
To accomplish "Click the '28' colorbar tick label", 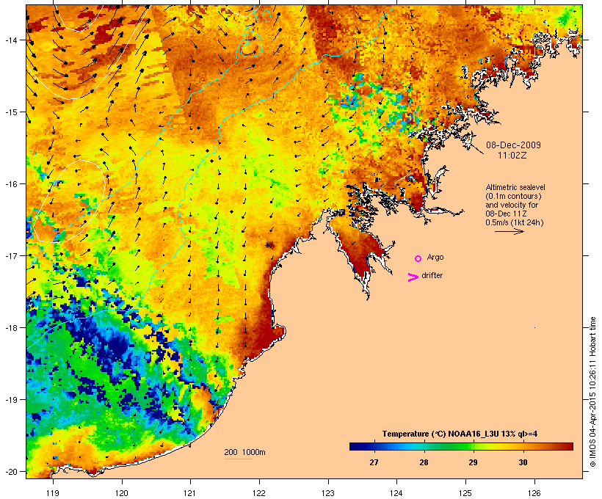I will tap(424, 462).
